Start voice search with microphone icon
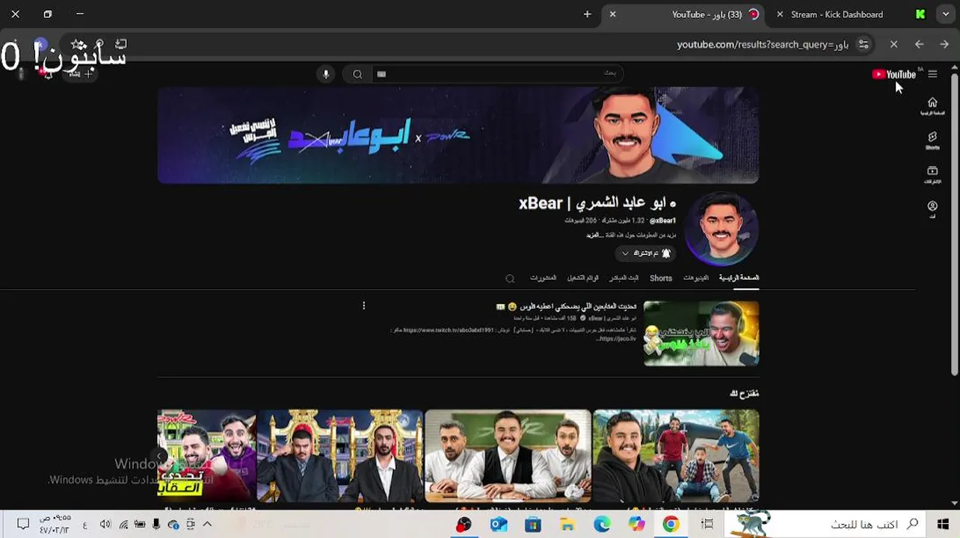 click(325, 74)
